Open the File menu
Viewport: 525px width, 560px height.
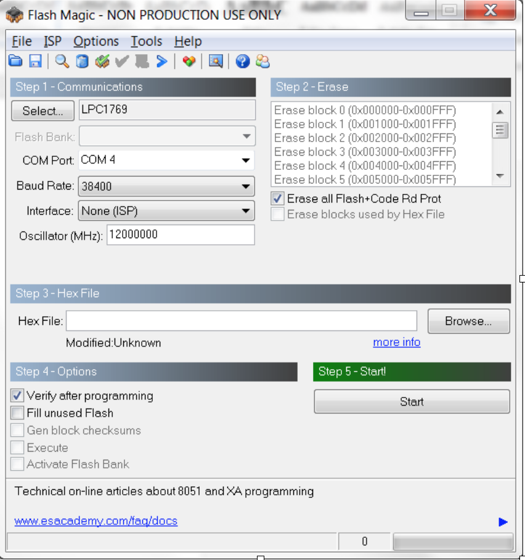pyautogui.click(x=22, y=41)
